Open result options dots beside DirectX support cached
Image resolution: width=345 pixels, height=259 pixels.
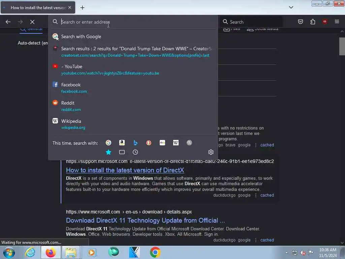pos(255,195)
